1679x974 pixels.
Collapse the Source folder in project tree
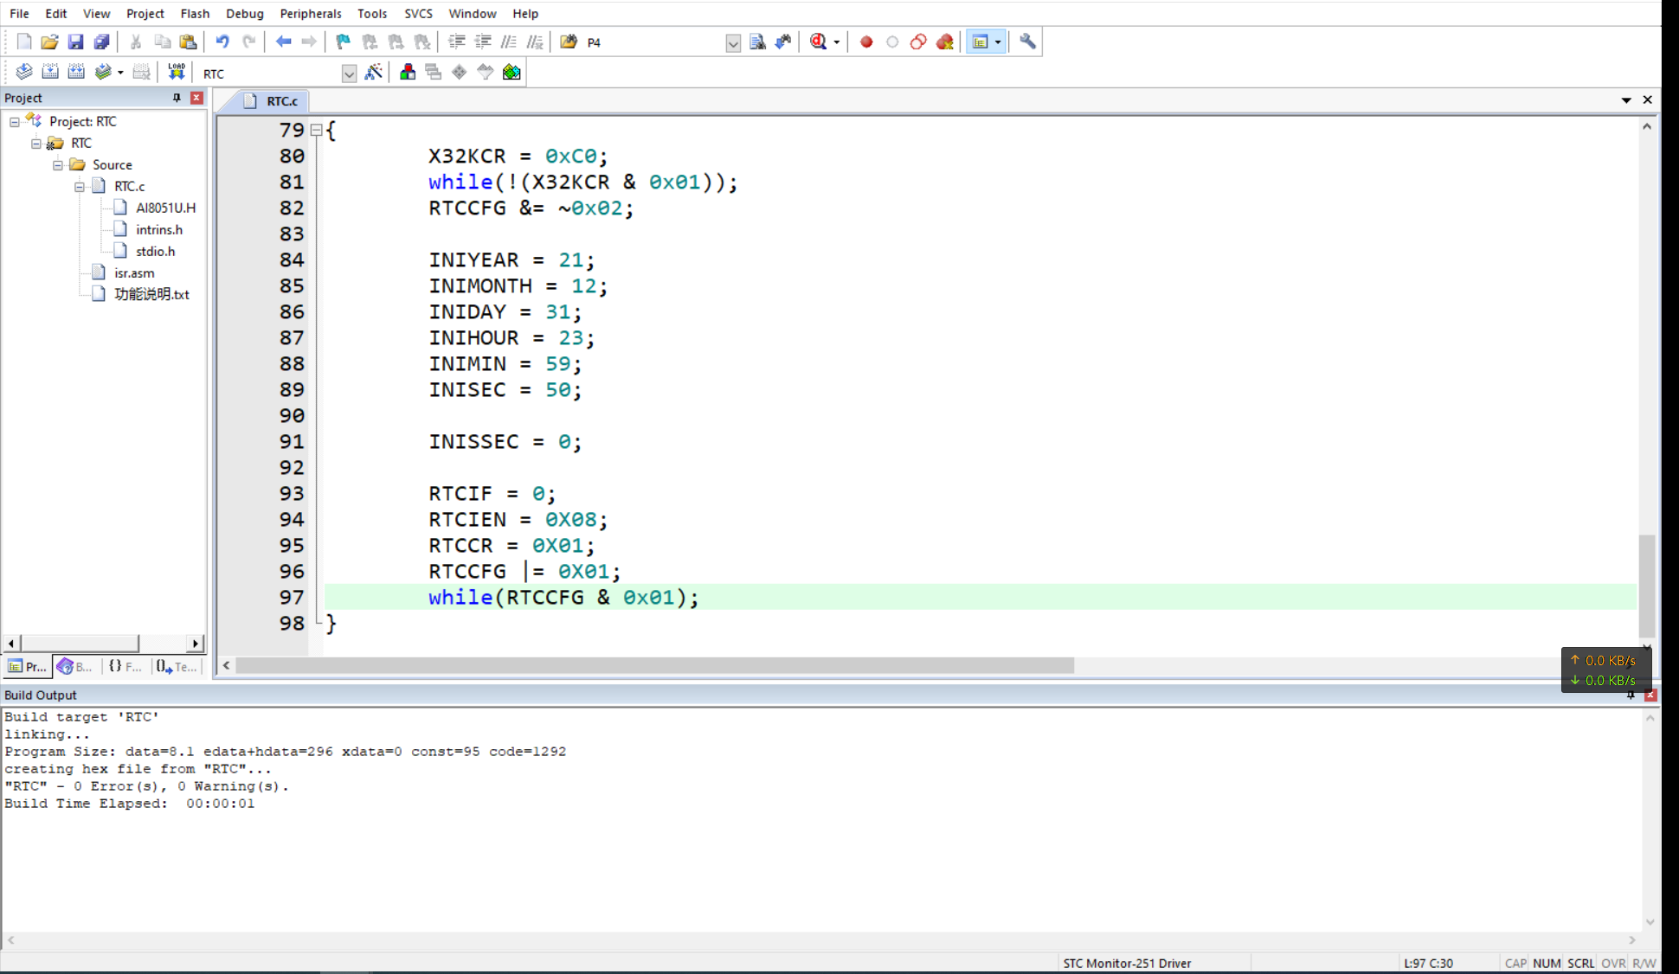click(x=58, y=165)
